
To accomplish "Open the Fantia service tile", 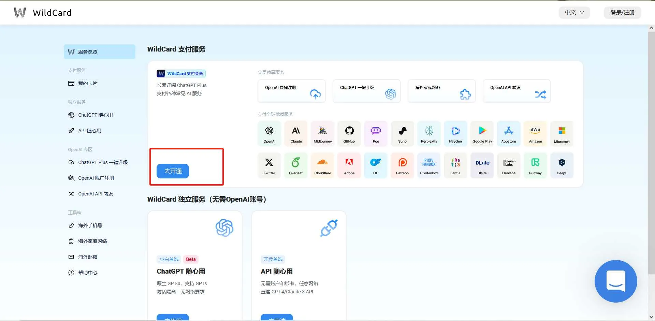I will [455, 165].
